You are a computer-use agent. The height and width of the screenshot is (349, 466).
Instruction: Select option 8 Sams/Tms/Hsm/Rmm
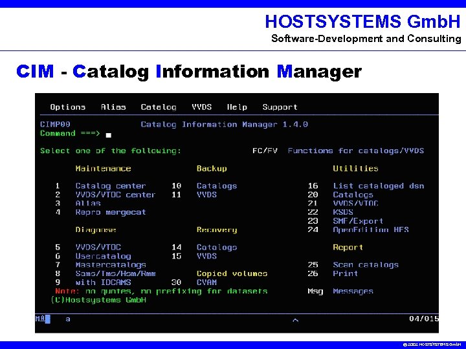(x=105, y=273)
